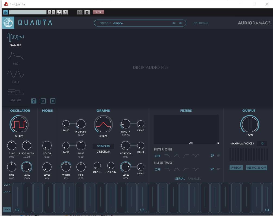Viewport: 273px width, 216px height.
Task: Click the OSC IN knob
Action: (97, 166)
